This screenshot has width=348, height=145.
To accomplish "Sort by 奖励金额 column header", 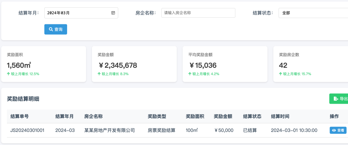I will point(223,116).
